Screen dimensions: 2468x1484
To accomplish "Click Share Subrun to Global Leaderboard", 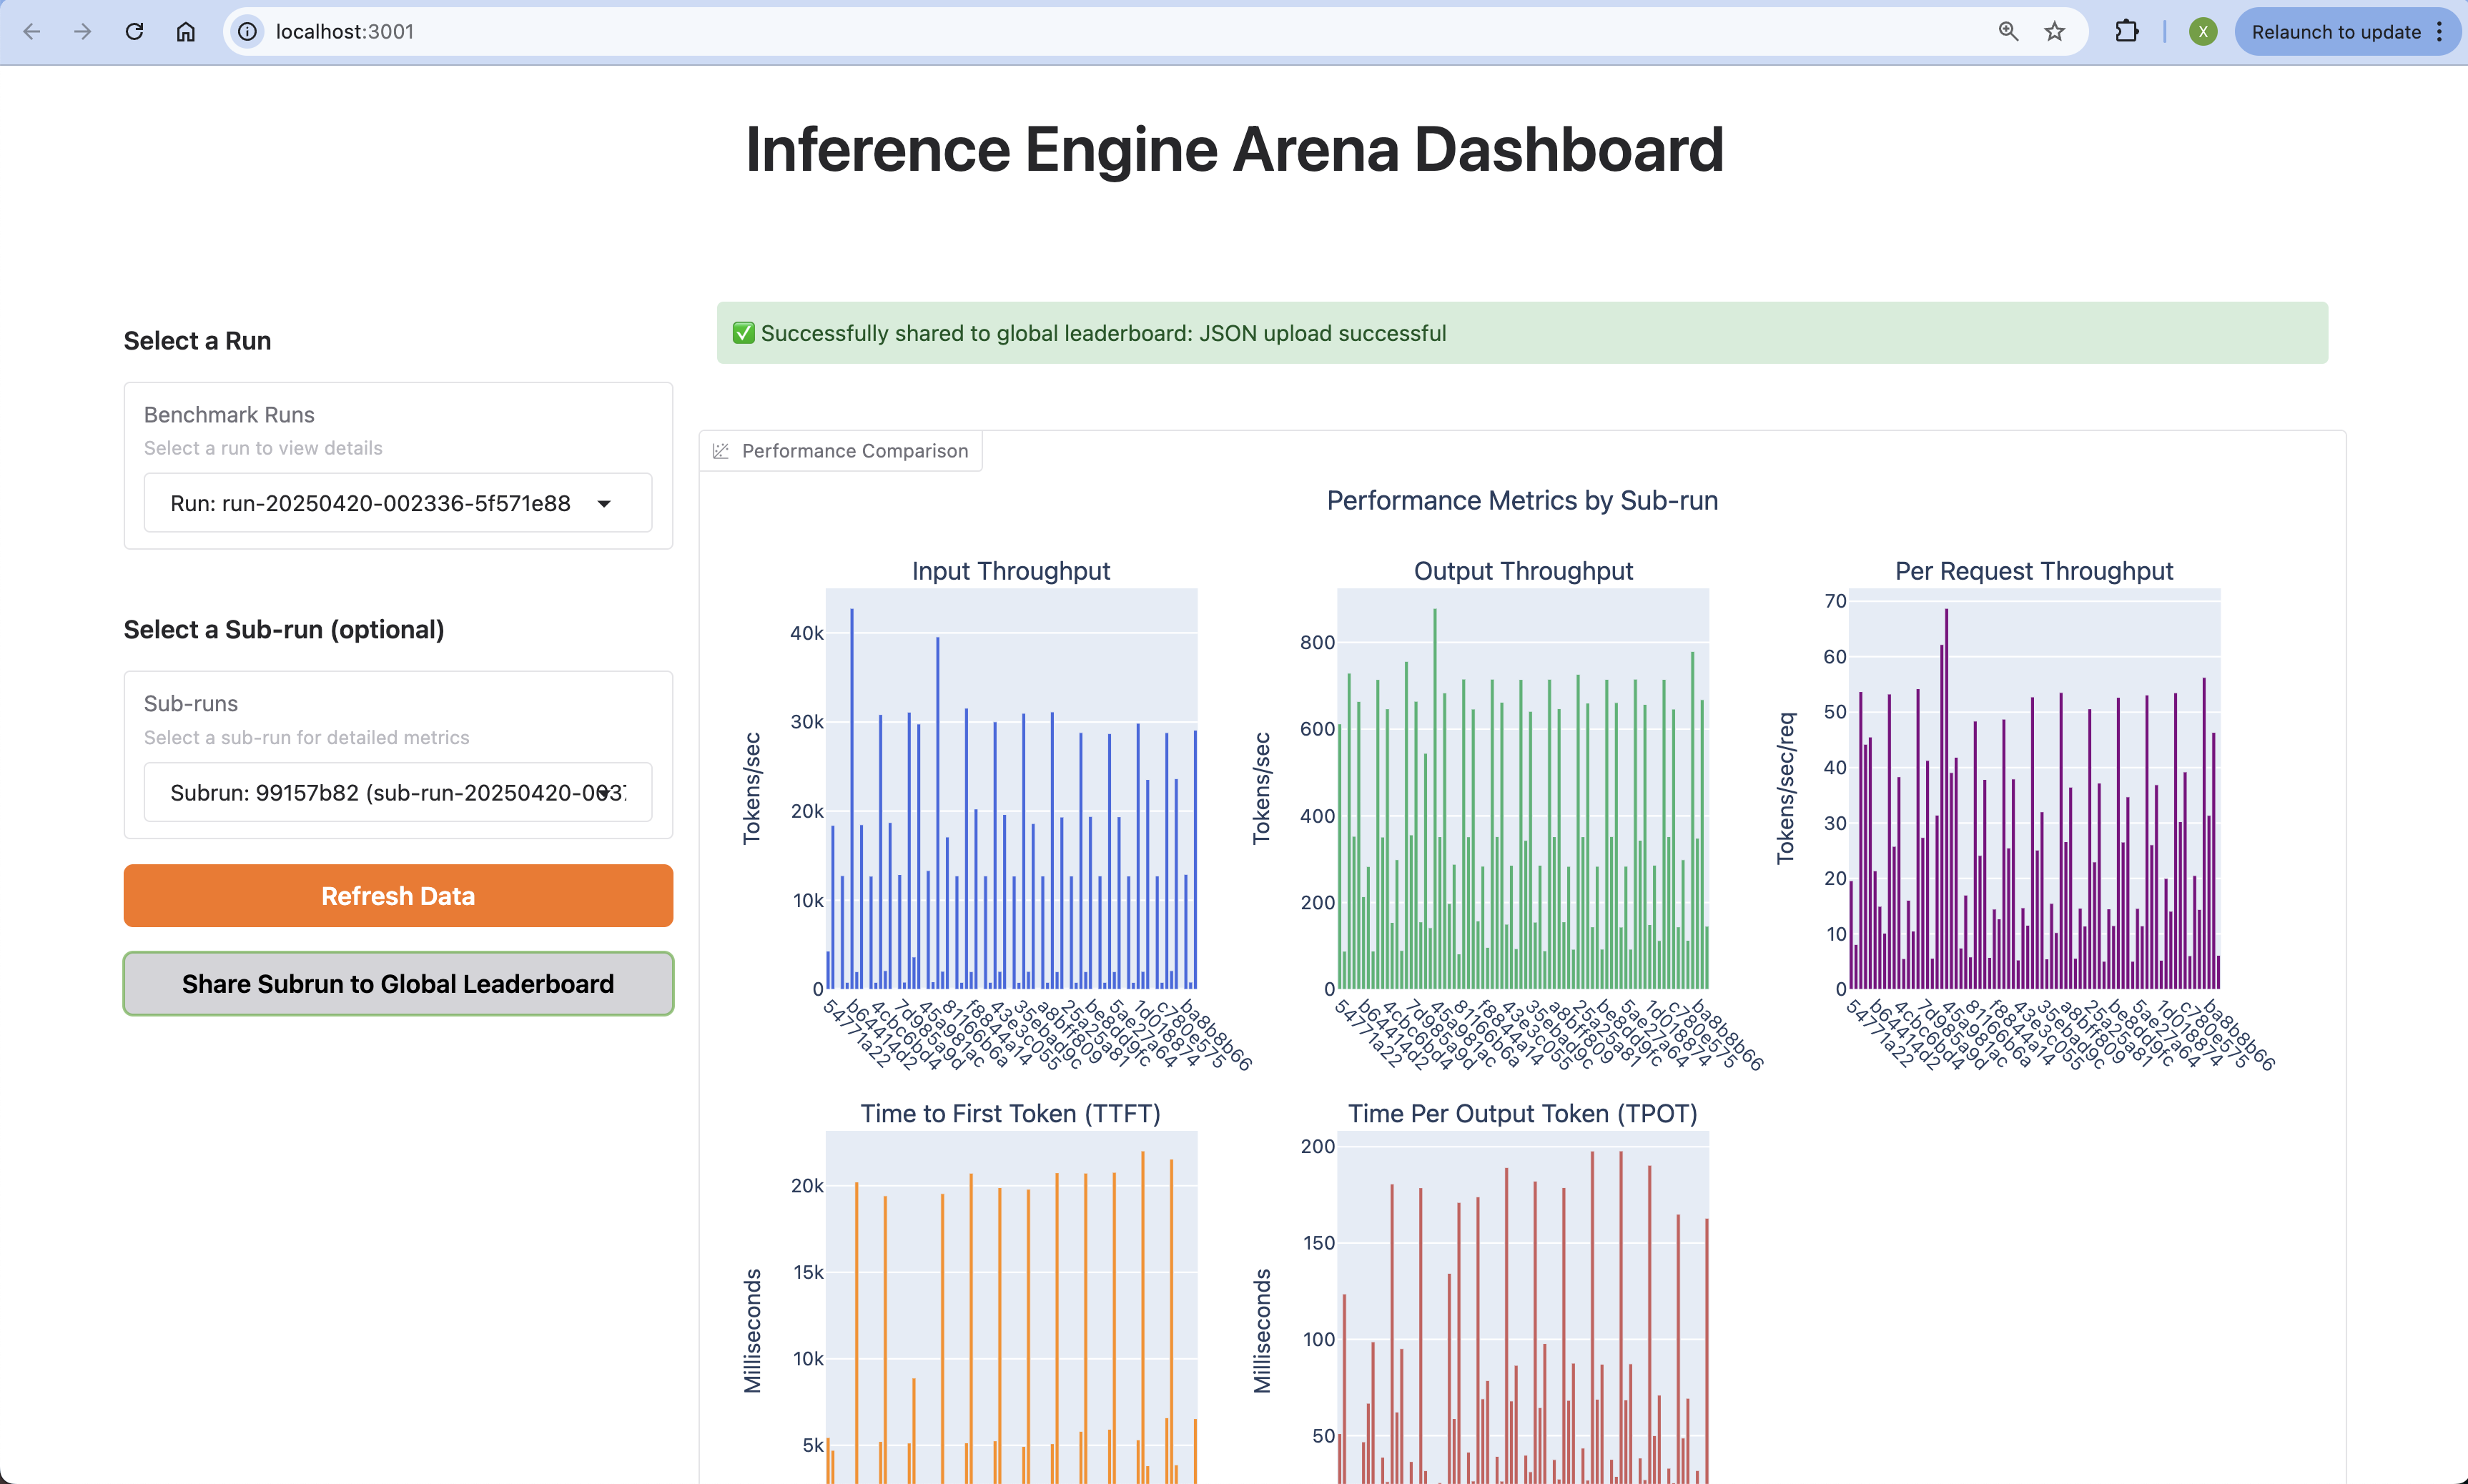I will tap(398, 984).
